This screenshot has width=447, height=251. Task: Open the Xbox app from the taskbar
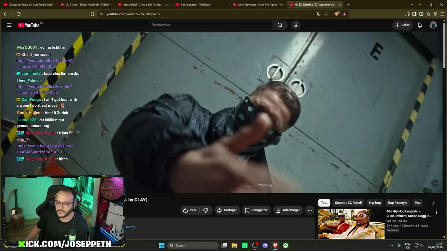[x=286, y=245]
